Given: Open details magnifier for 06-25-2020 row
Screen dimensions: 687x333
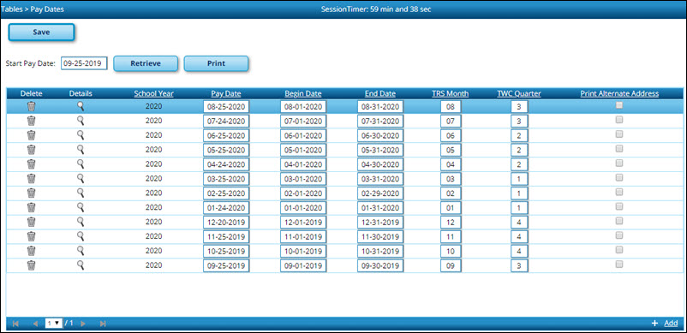Looking at the screenshot, I should point(81,134).
